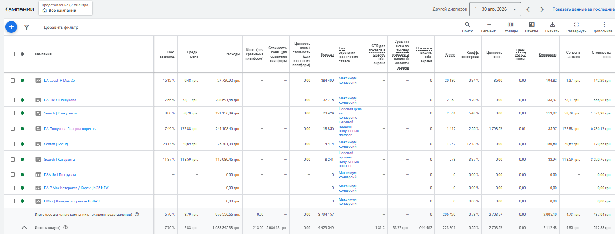Screen dimensions: 615x234
Task: Click the search-type icon for Search | Бренд
Action: click(x=38, y=144)
